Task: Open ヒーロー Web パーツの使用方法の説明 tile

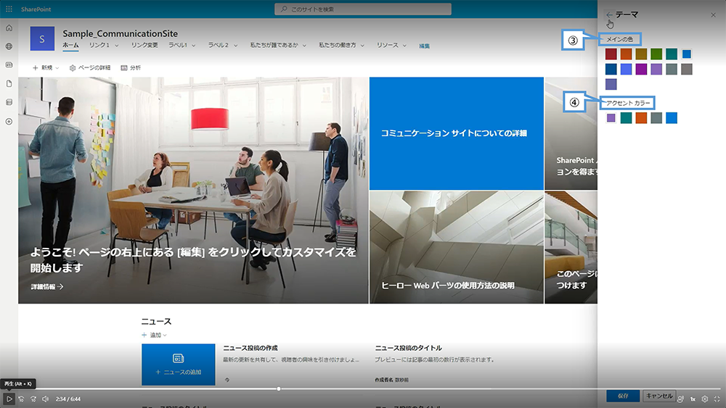Action: pos(457,247)
